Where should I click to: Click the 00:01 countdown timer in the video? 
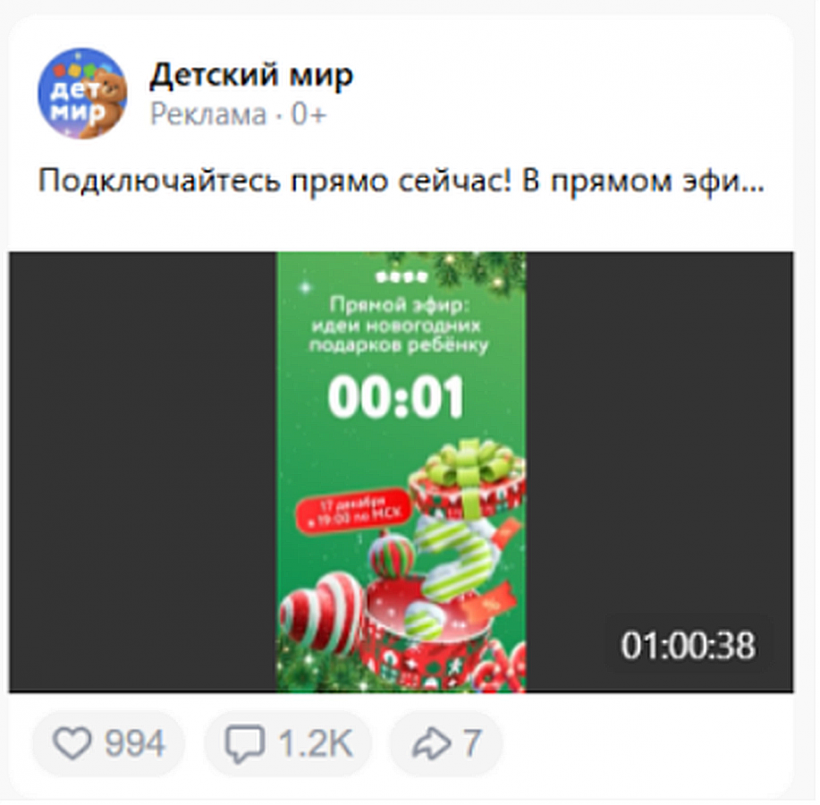coord(396,397)
